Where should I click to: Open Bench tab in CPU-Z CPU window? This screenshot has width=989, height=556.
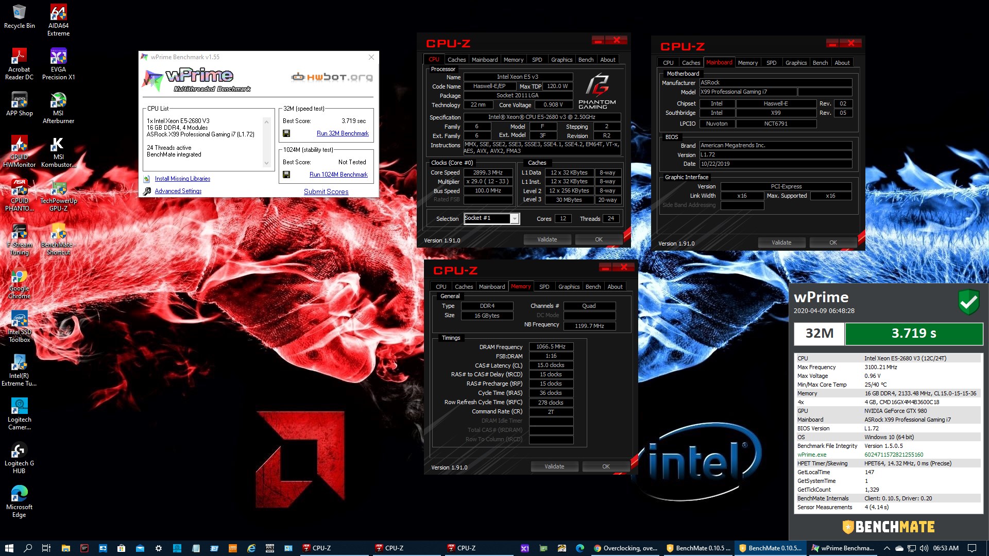[586, 60]
